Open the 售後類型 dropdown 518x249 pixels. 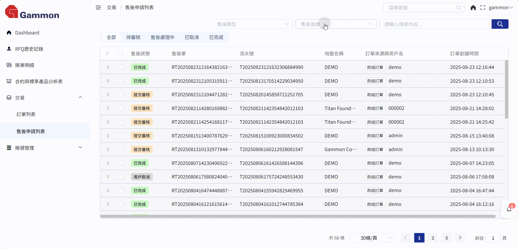point(252,24)
